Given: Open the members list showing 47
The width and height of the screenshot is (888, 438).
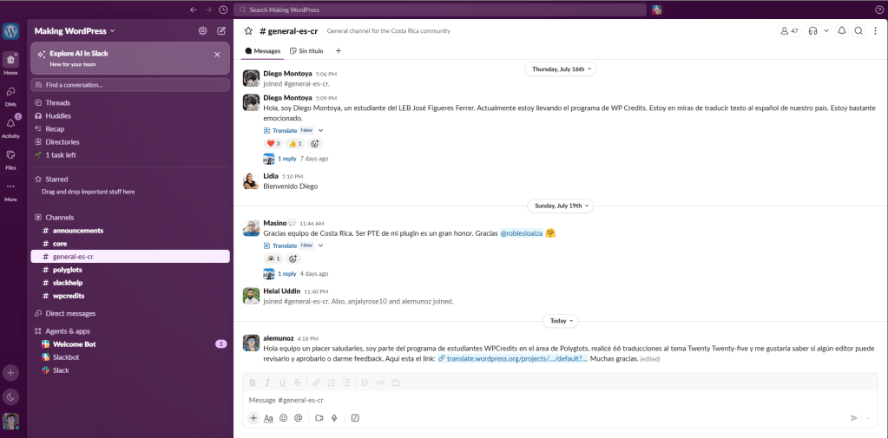Looking at the screenshot, I should (x=789, y=31).
